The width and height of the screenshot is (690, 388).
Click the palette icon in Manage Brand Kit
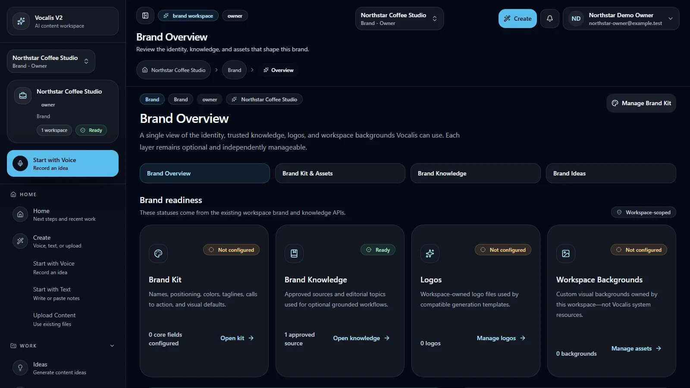615,103
